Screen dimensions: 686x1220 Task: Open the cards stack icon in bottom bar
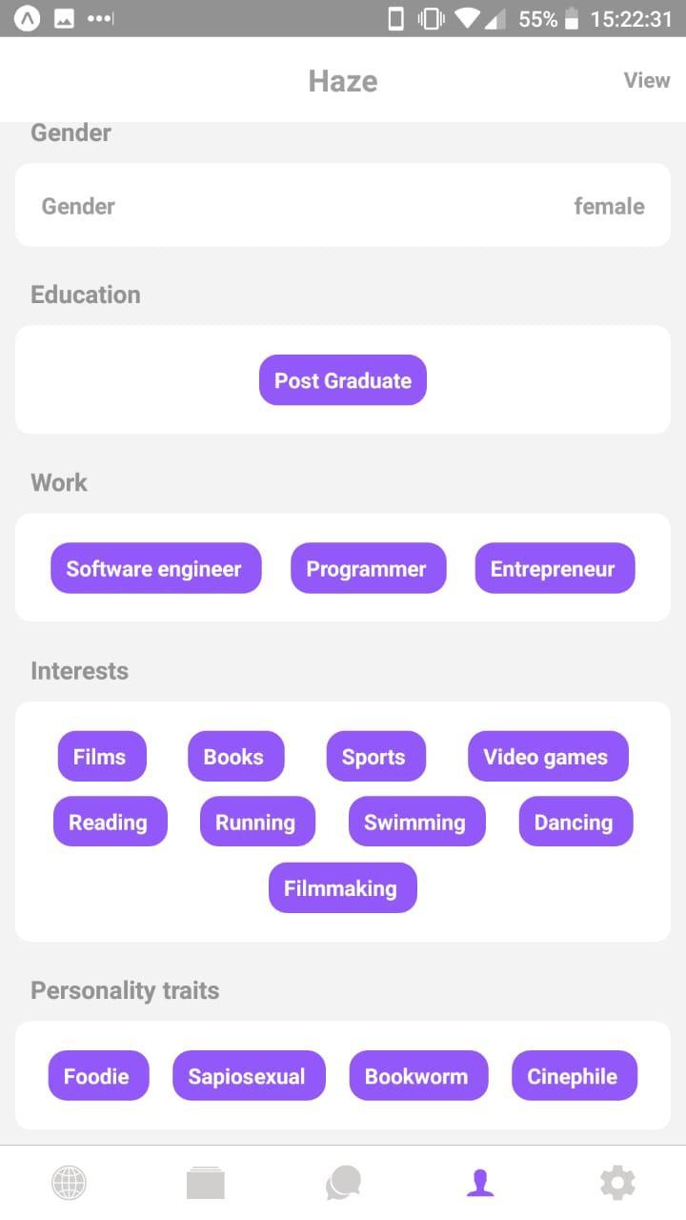click(206, 1183)
